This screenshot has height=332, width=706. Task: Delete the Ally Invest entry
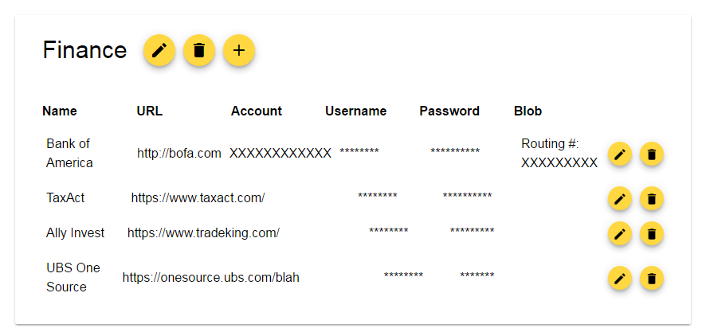[x=652, y=233]
